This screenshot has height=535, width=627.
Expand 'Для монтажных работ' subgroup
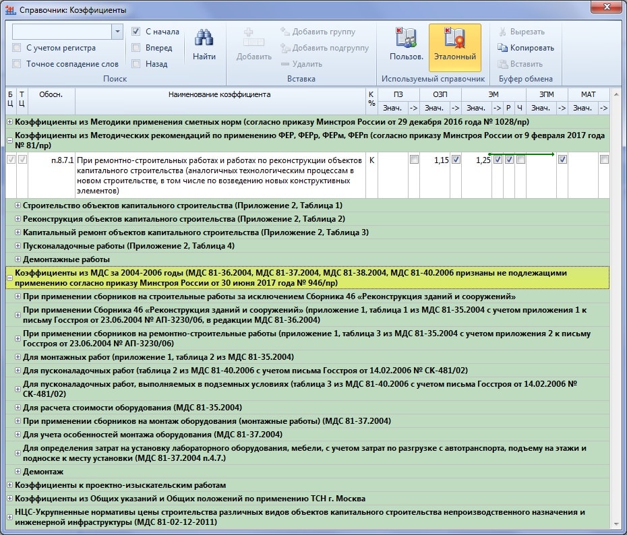18,357
